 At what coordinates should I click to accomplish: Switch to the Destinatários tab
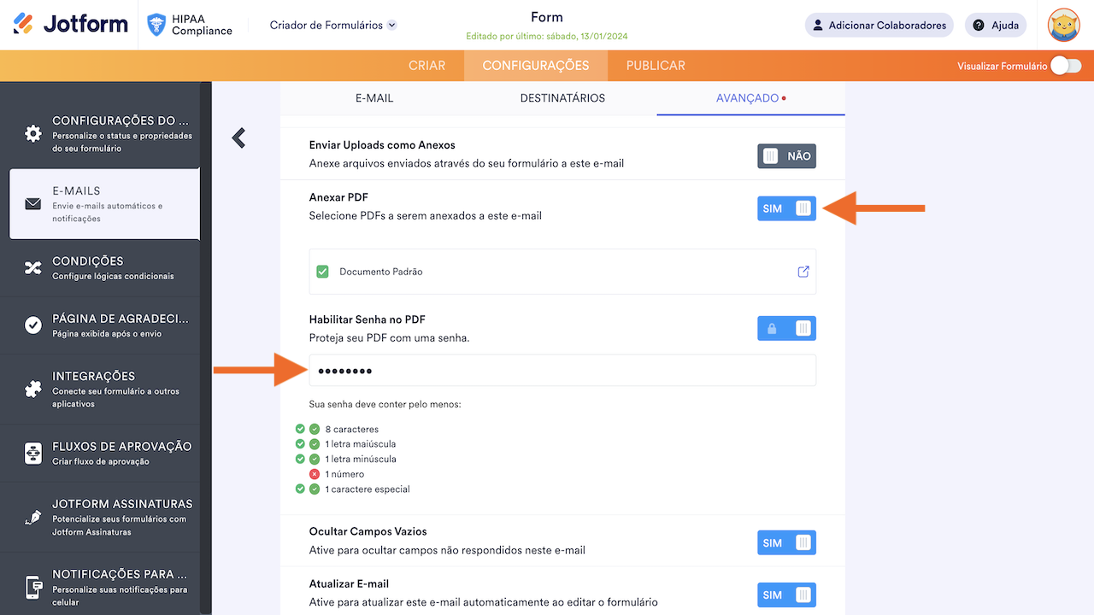562,98
